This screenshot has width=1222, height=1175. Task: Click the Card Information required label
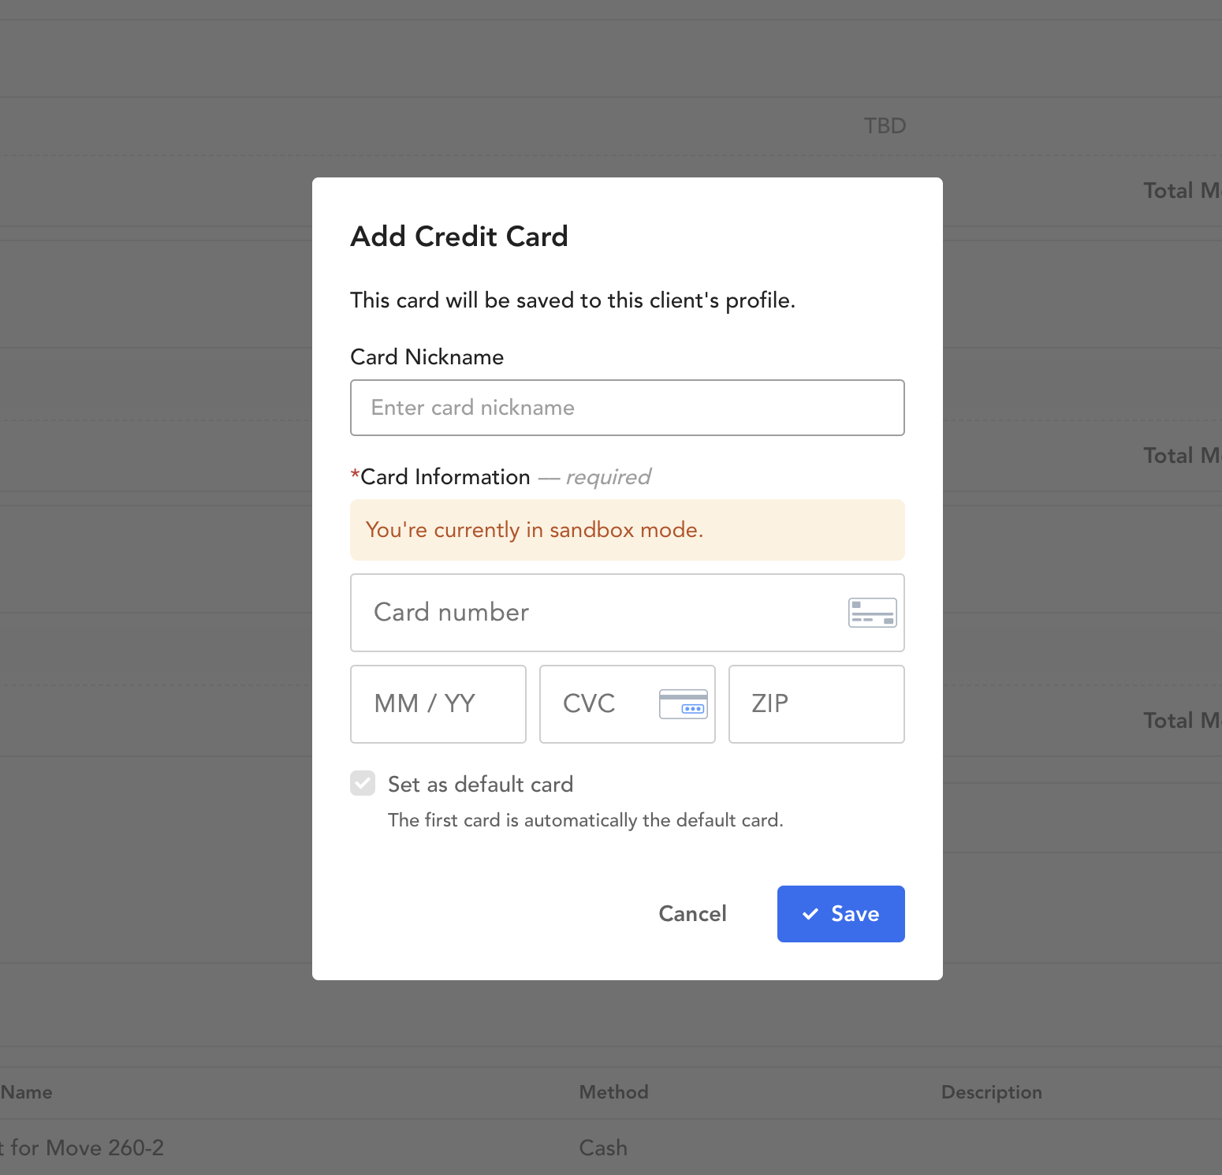(x=501, y=477)
